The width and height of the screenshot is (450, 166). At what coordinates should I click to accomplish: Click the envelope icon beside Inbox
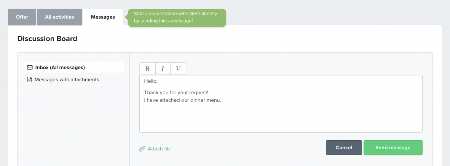tap(30, 68)
